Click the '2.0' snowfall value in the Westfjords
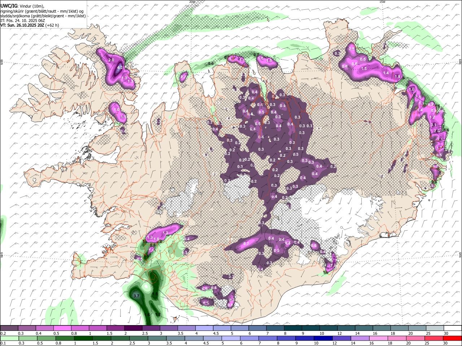 111,60
